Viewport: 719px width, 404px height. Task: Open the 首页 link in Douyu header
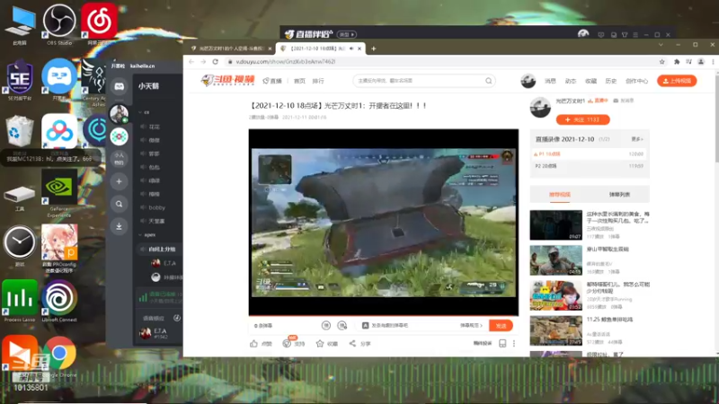(299, 81)
